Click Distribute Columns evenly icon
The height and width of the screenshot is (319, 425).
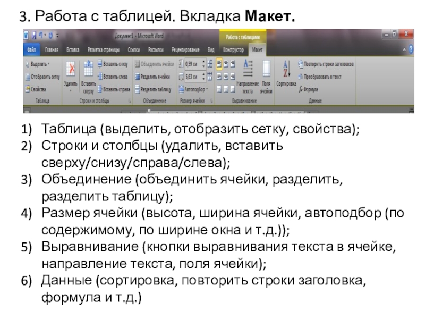[x=210, y=77]
